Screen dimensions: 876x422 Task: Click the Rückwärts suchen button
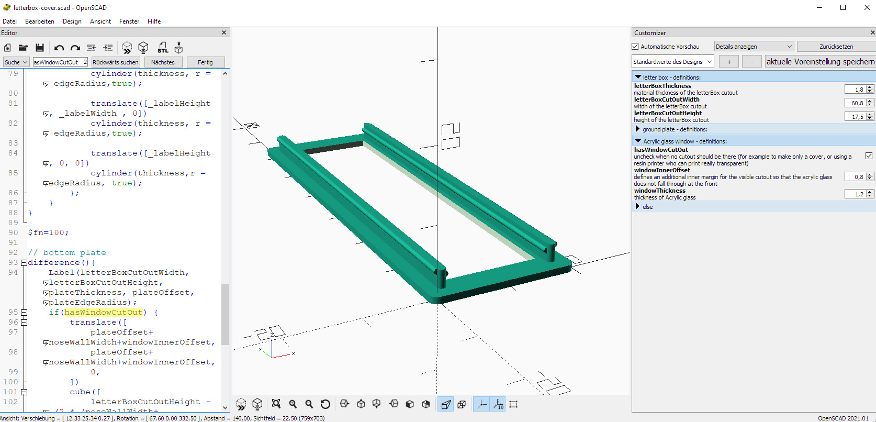[116, 62]
